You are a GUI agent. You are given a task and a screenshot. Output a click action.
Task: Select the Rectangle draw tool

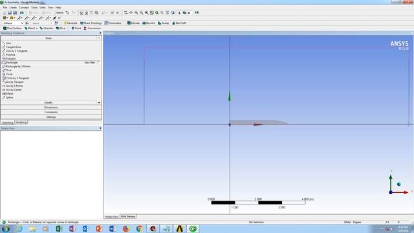pos(10,63)
